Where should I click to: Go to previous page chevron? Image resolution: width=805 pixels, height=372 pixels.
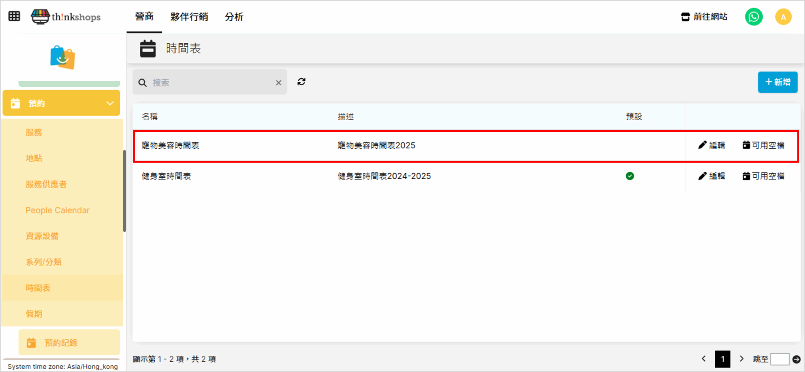(x=704, y=359)
